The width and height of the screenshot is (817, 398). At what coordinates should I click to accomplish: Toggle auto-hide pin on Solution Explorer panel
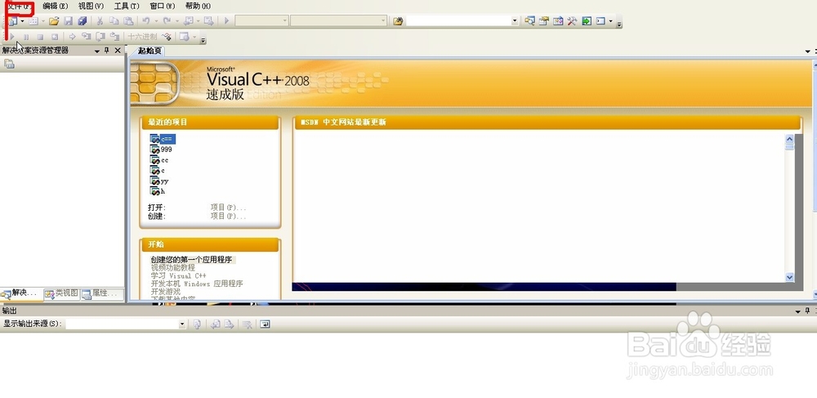point(107,51)
